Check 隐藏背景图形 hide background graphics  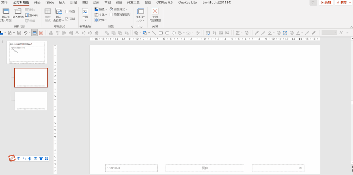coord(111,15)
